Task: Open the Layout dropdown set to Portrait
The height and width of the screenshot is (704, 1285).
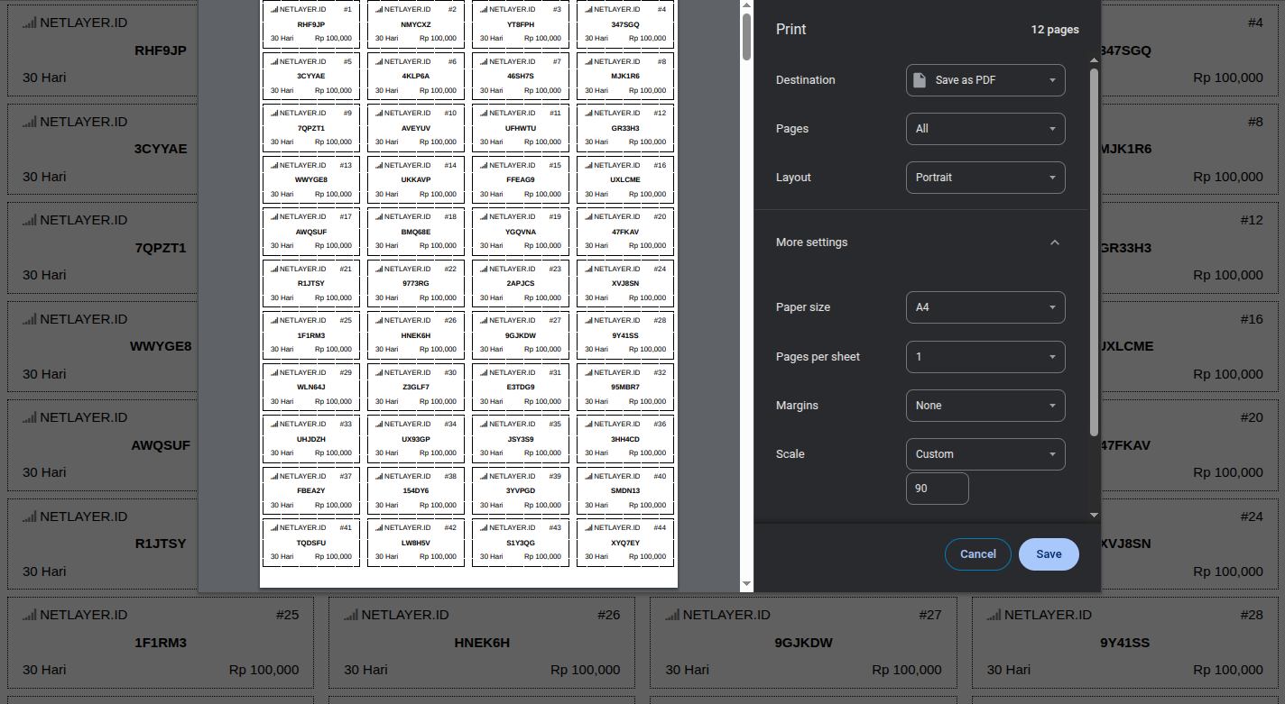Action: click(x=985, y=178)
